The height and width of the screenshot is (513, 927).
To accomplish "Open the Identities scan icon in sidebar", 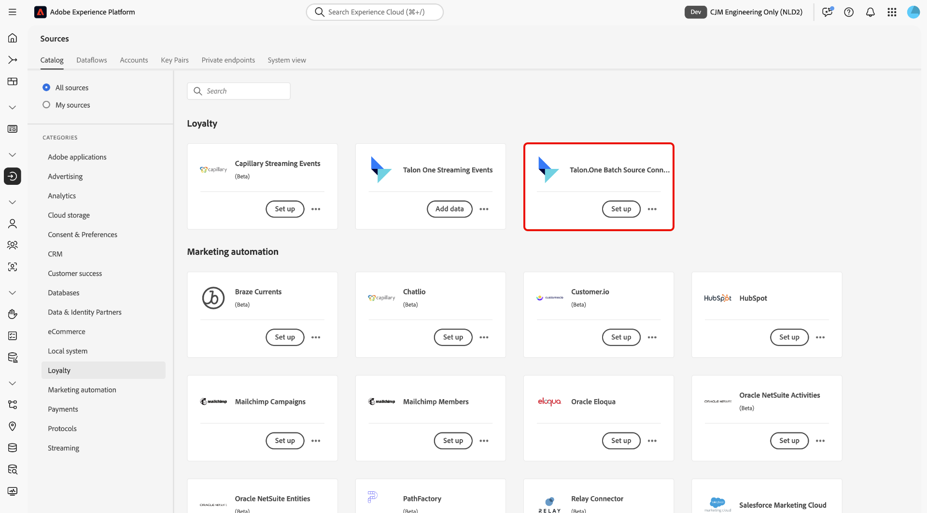I will (x=13, y=266).
